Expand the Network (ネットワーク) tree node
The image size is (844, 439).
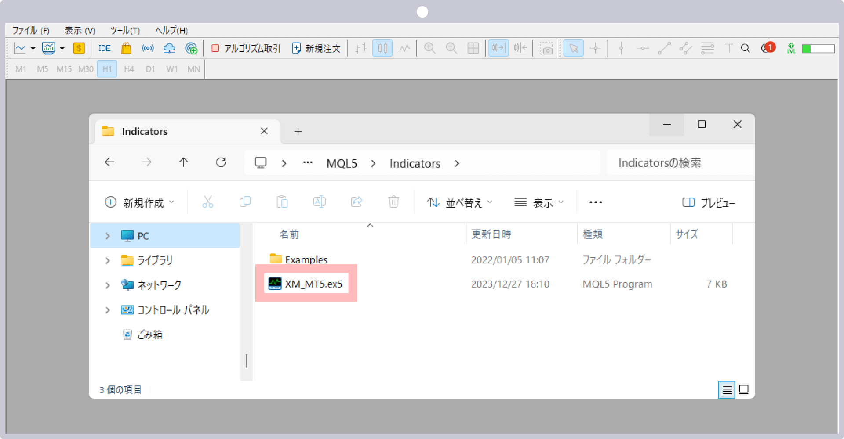[x=108, y=285]
